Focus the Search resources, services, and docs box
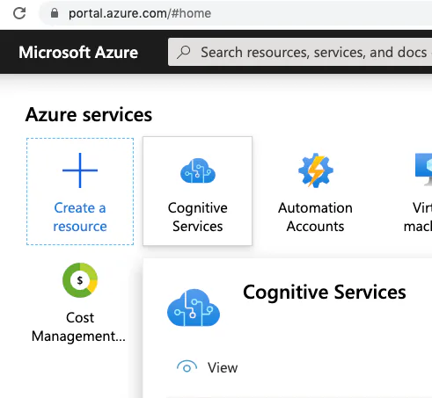The width and height of the screenshot is (432, 398). click(300, 52)
